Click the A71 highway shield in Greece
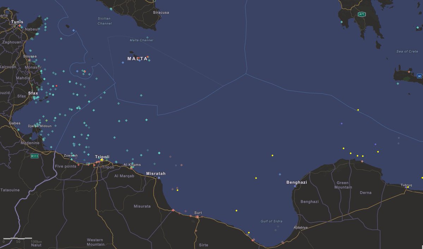The width and height of the screenshot is (423, 249). pos(362,14)
